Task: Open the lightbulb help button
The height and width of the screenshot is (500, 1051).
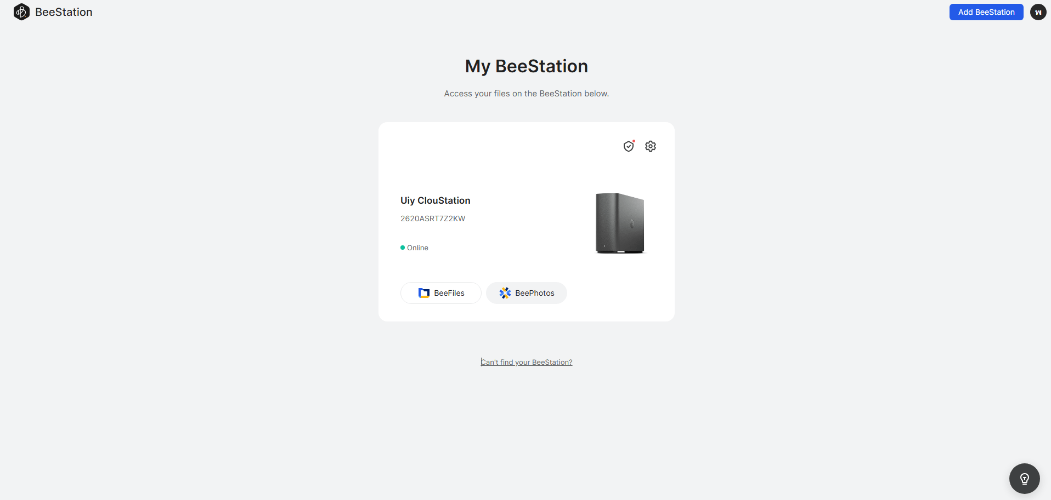Action: point(1024,479)
